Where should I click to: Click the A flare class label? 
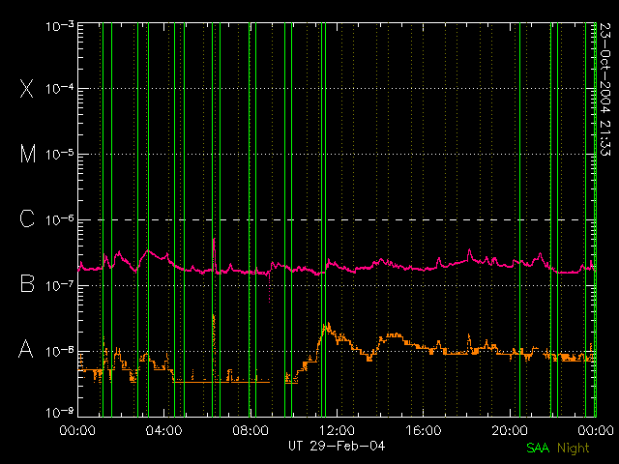pyautogui.click(x=26, y=349)
